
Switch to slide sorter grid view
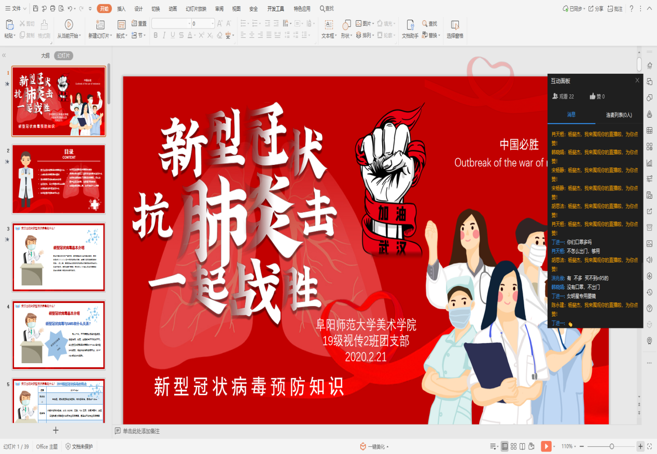click(x=513, y=446)
